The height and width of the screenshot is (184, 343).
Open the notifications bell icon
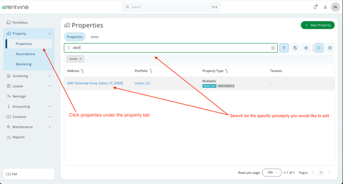(315, 7)
